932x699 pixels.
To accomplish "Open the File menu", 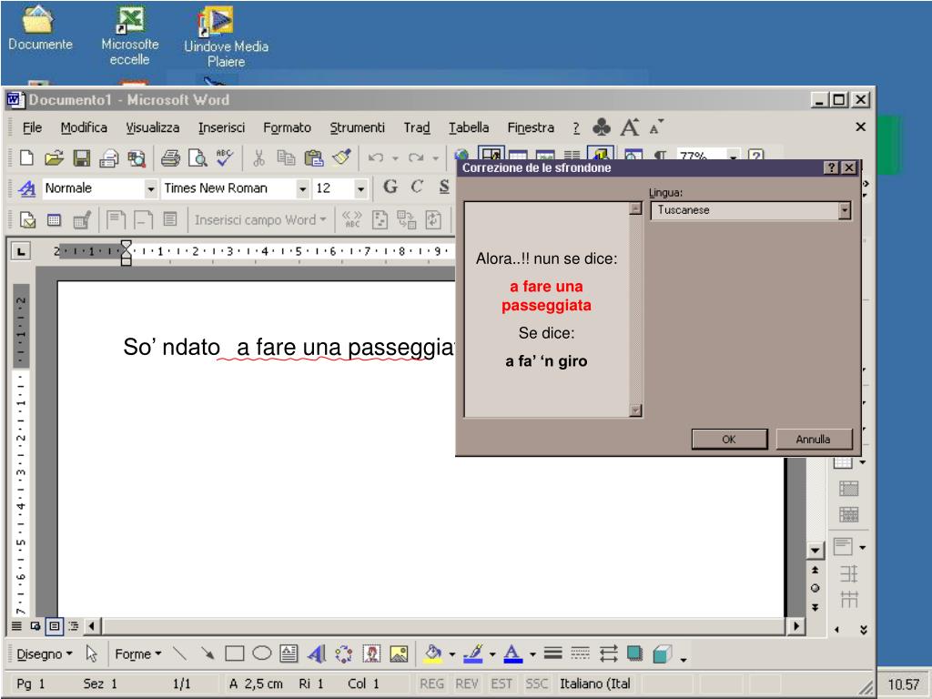I will point(32,127).
